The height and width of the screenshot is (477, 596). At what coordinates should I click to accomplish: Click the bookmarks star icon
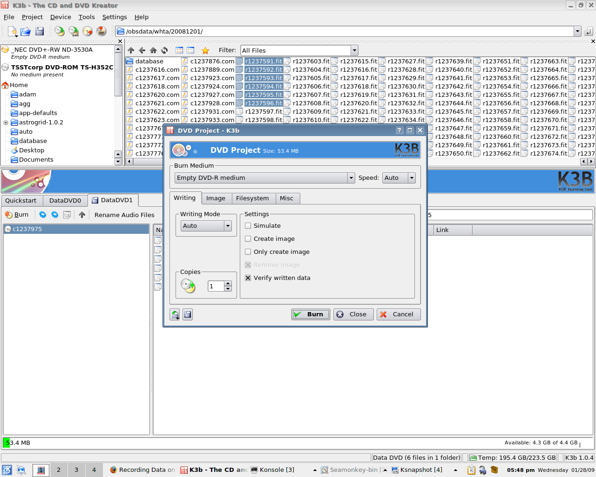(x=205, y=50)
